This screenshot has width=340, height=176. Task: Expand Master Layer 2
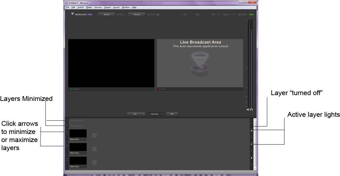[67, 126]
